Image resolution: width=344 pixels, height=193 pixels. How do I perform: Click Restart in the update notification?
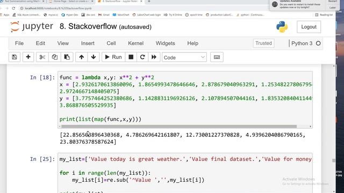(333, 1)
